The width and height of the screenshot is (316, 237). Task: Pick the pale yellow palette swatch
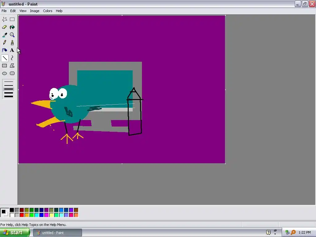(52, 215)
